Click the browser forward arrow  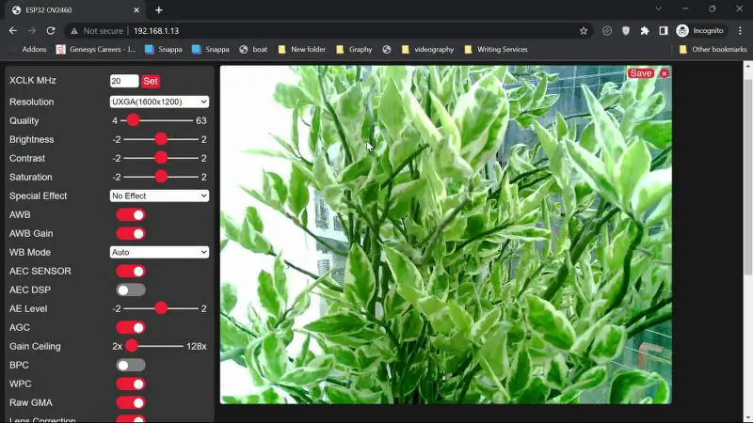(x=32, y=31)
